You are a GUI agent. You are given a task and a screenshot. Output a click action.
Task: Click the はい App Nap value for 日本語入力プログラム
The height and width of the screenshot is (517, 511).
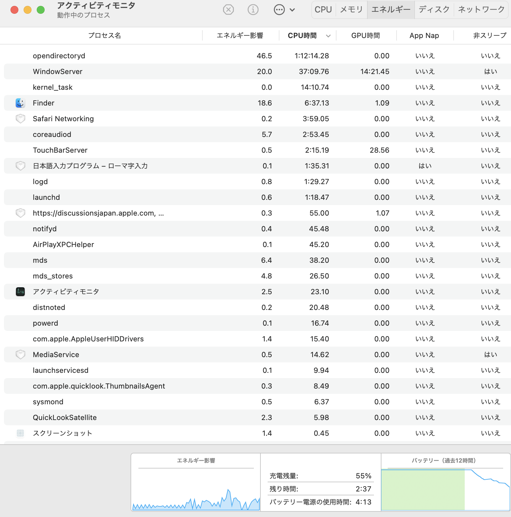425,166
